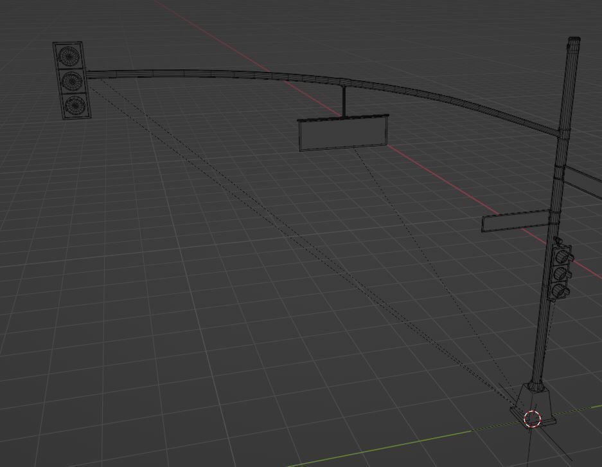Select the middle lens of the hanging traffic light
This screenshot has width=602, height=467.
72,80
